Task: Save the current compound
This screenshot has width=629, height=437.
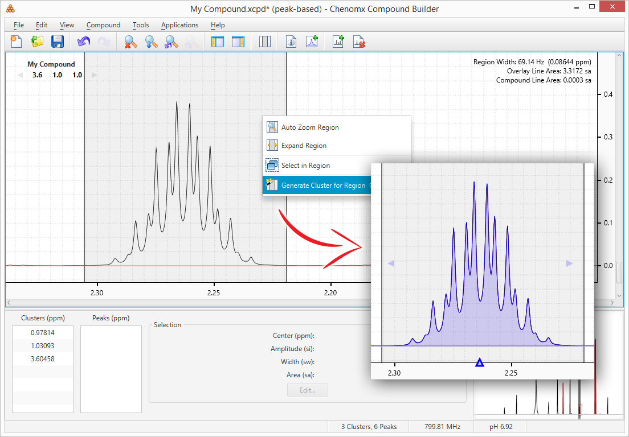Action: tap(58, 42)
